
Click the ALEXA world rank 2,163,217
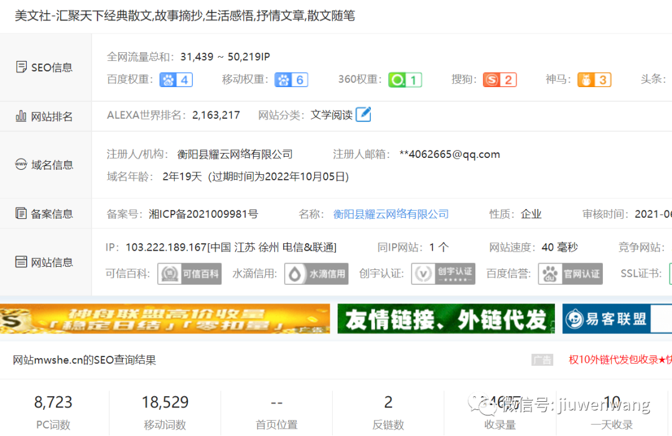[x=216, y=115]
